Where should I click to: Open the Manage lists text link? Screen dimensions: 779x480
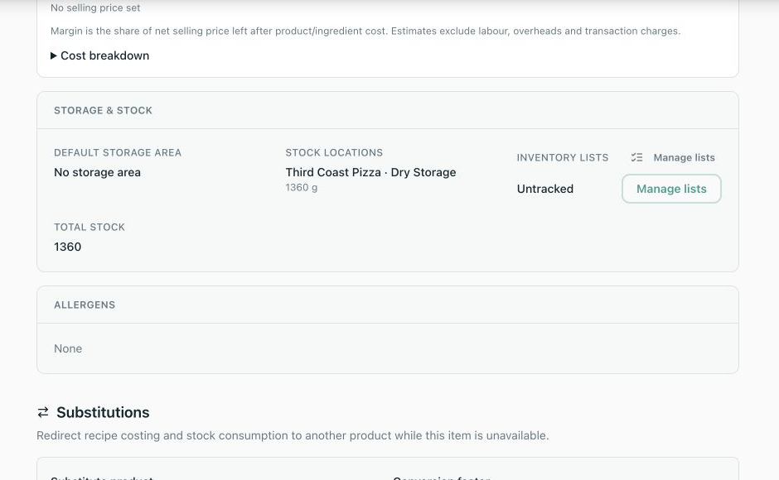(684, 157)
